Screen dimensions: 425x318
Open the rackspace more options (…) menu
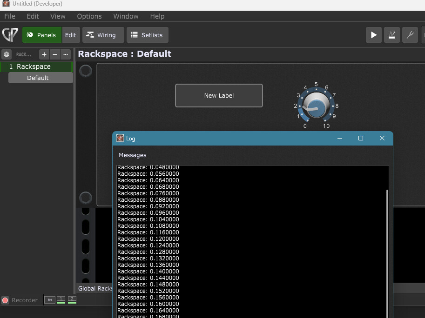click(66, 54)
